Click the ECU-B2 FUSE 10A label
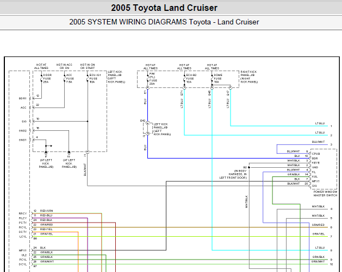342x272 pixels. [x=191, y=79]
